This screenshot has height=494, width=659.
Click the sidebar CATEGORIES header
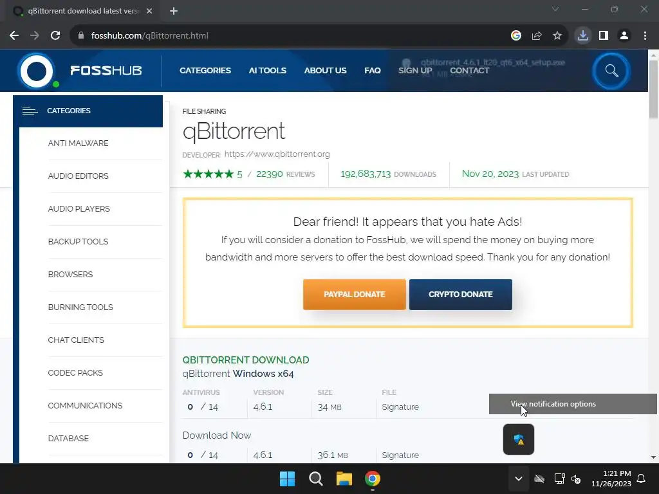[x=88, y=111]
